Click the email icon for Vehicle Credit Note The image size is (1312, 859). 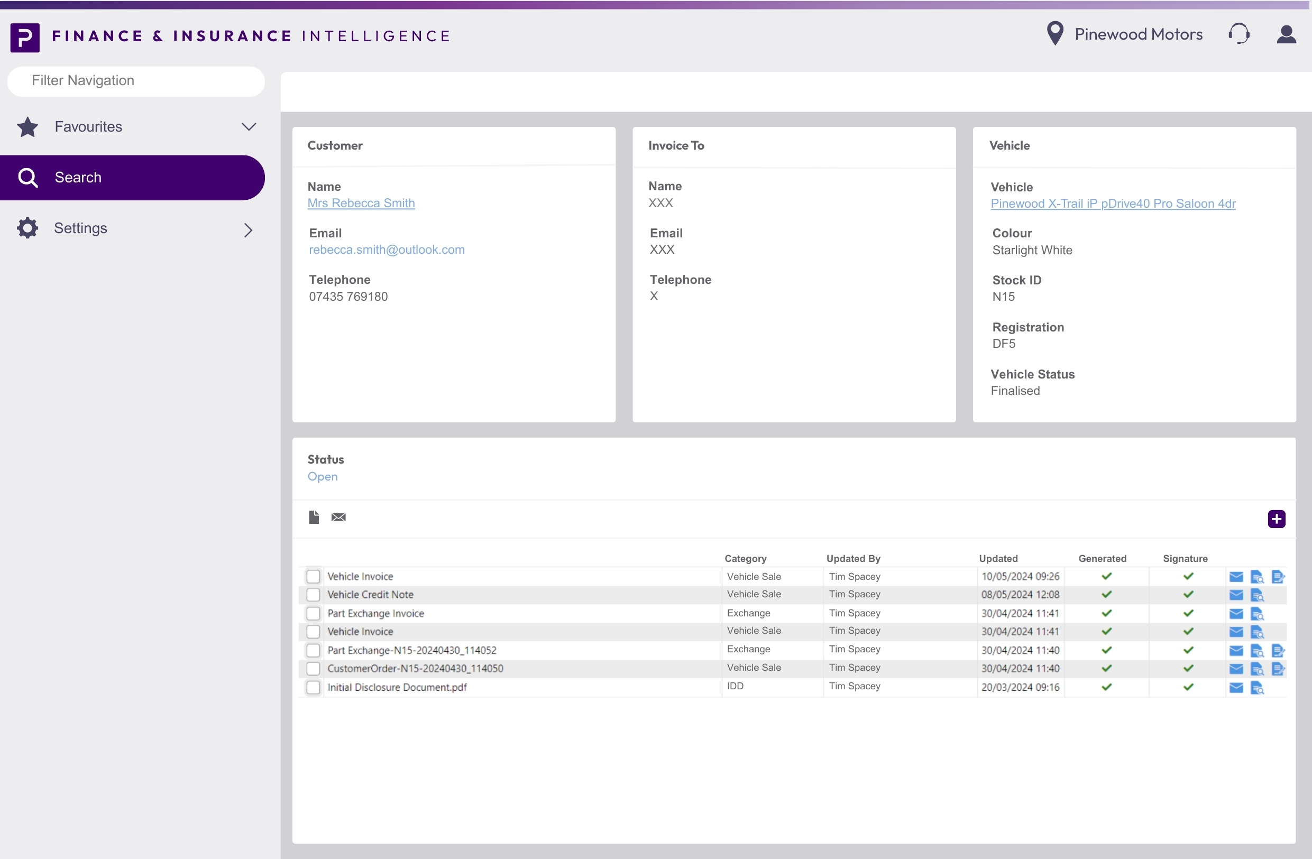tap(1235, 595)
